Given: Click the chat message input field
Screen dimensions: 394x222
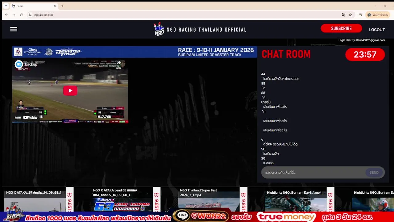Looking at the screenshot, I should coord(313,172).
